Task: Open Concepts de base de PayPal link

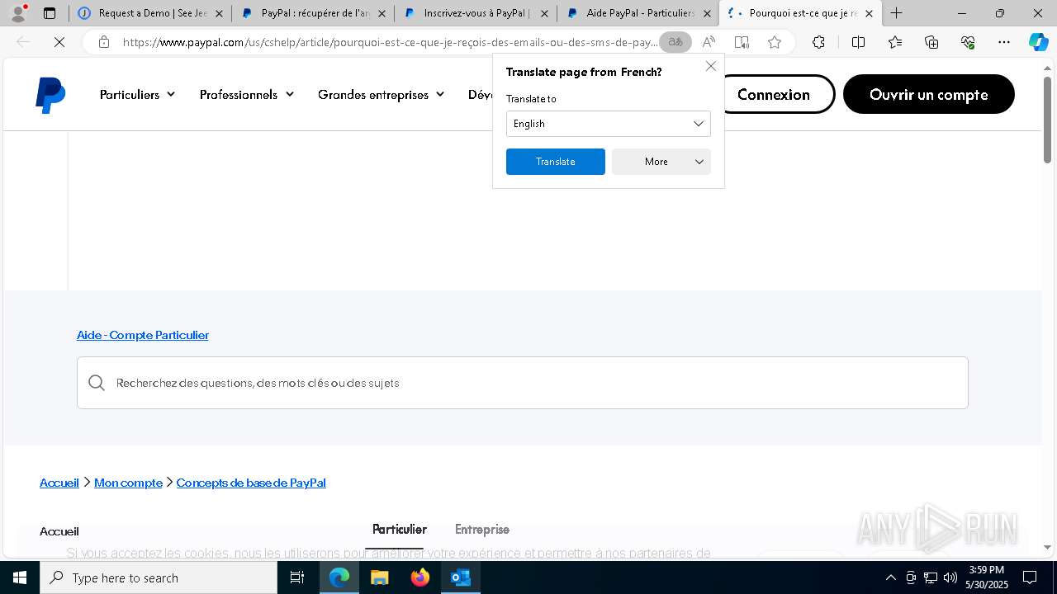Action: 251,483
